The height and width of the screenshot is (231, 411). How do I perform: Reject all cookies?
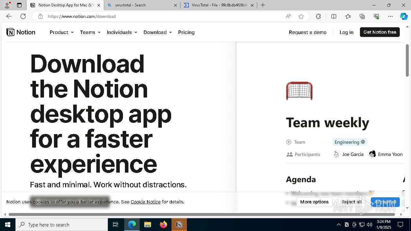click(352, 202)
